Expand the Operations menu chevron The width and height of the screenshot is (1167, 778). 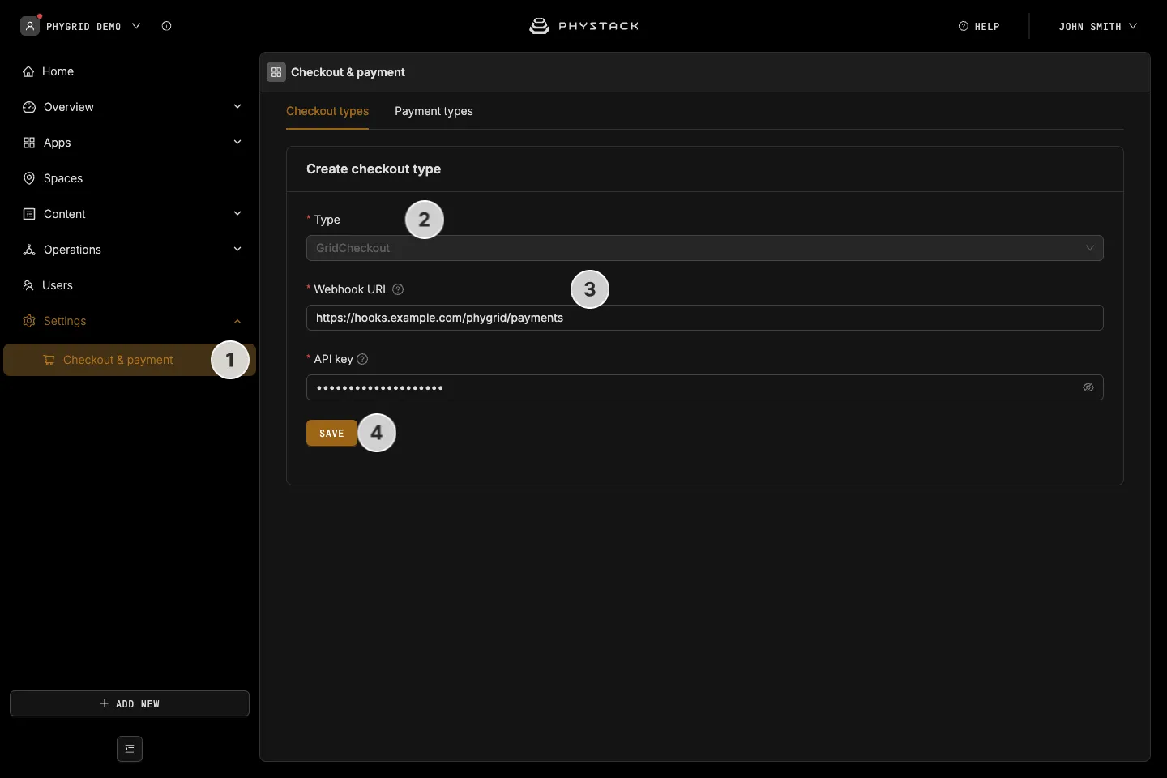(237, 249)
